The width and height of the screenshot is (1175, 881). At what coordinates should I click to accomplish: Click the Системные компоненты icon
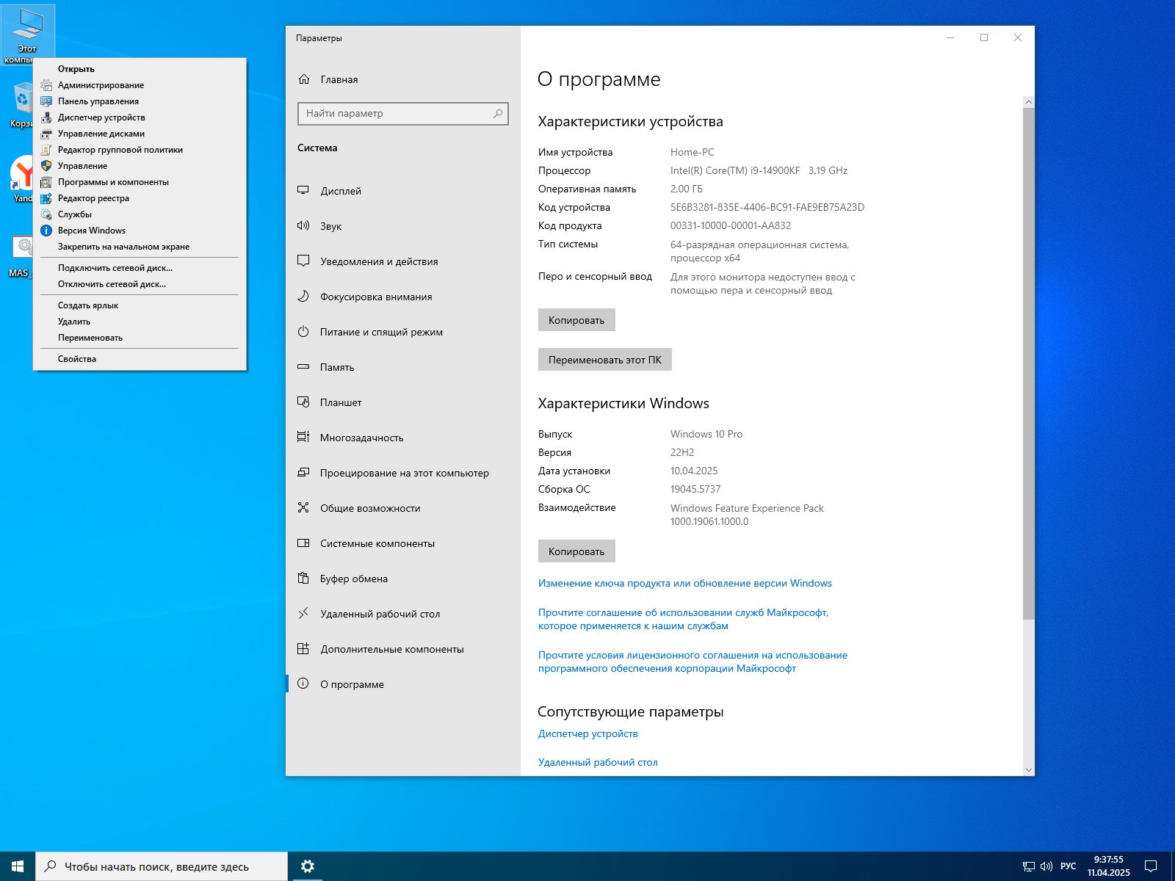[303, 543]
